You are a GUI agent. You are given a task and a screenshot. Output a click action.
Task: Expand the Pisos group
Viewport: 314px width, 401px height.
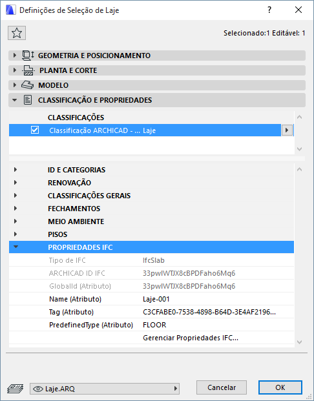16,234
